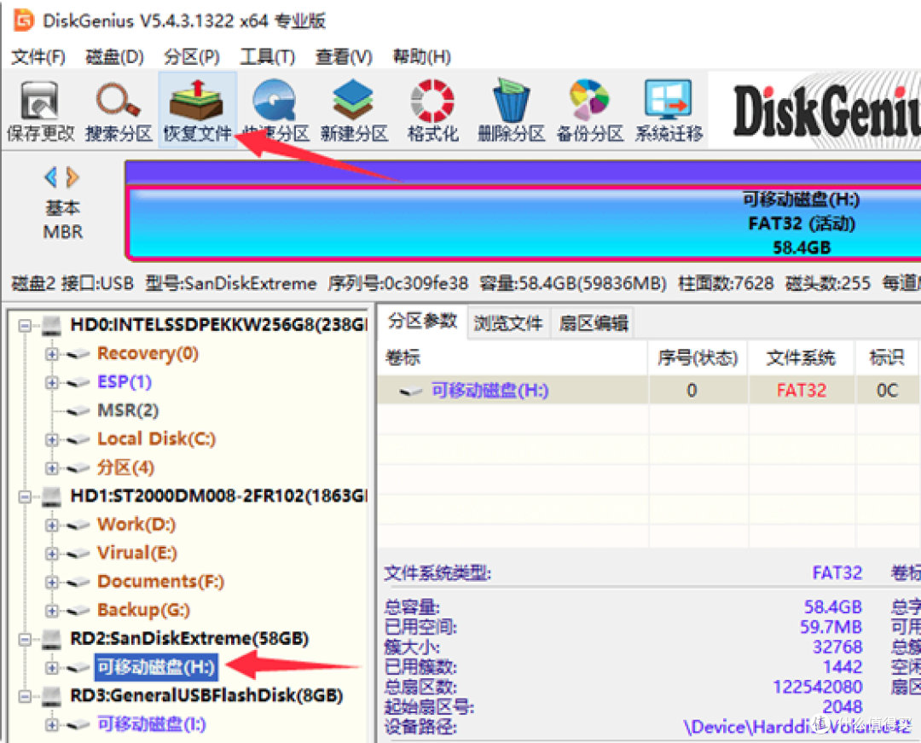
Task: Collapse the RD3 GeneralUSBFlashDisk node
Action: [25, 696]
